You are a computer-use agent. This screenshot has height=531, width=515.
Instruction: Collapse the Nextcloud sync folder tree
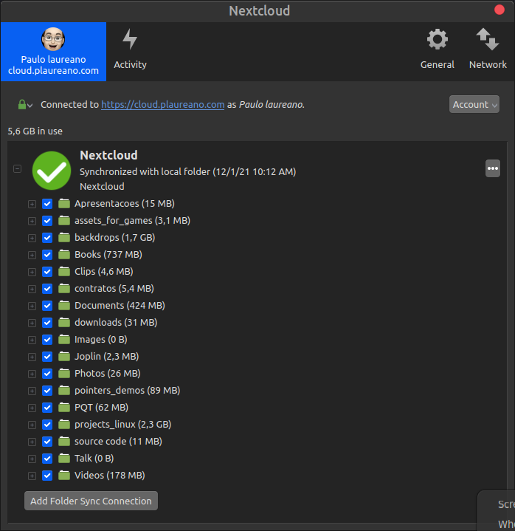(17, 168)
